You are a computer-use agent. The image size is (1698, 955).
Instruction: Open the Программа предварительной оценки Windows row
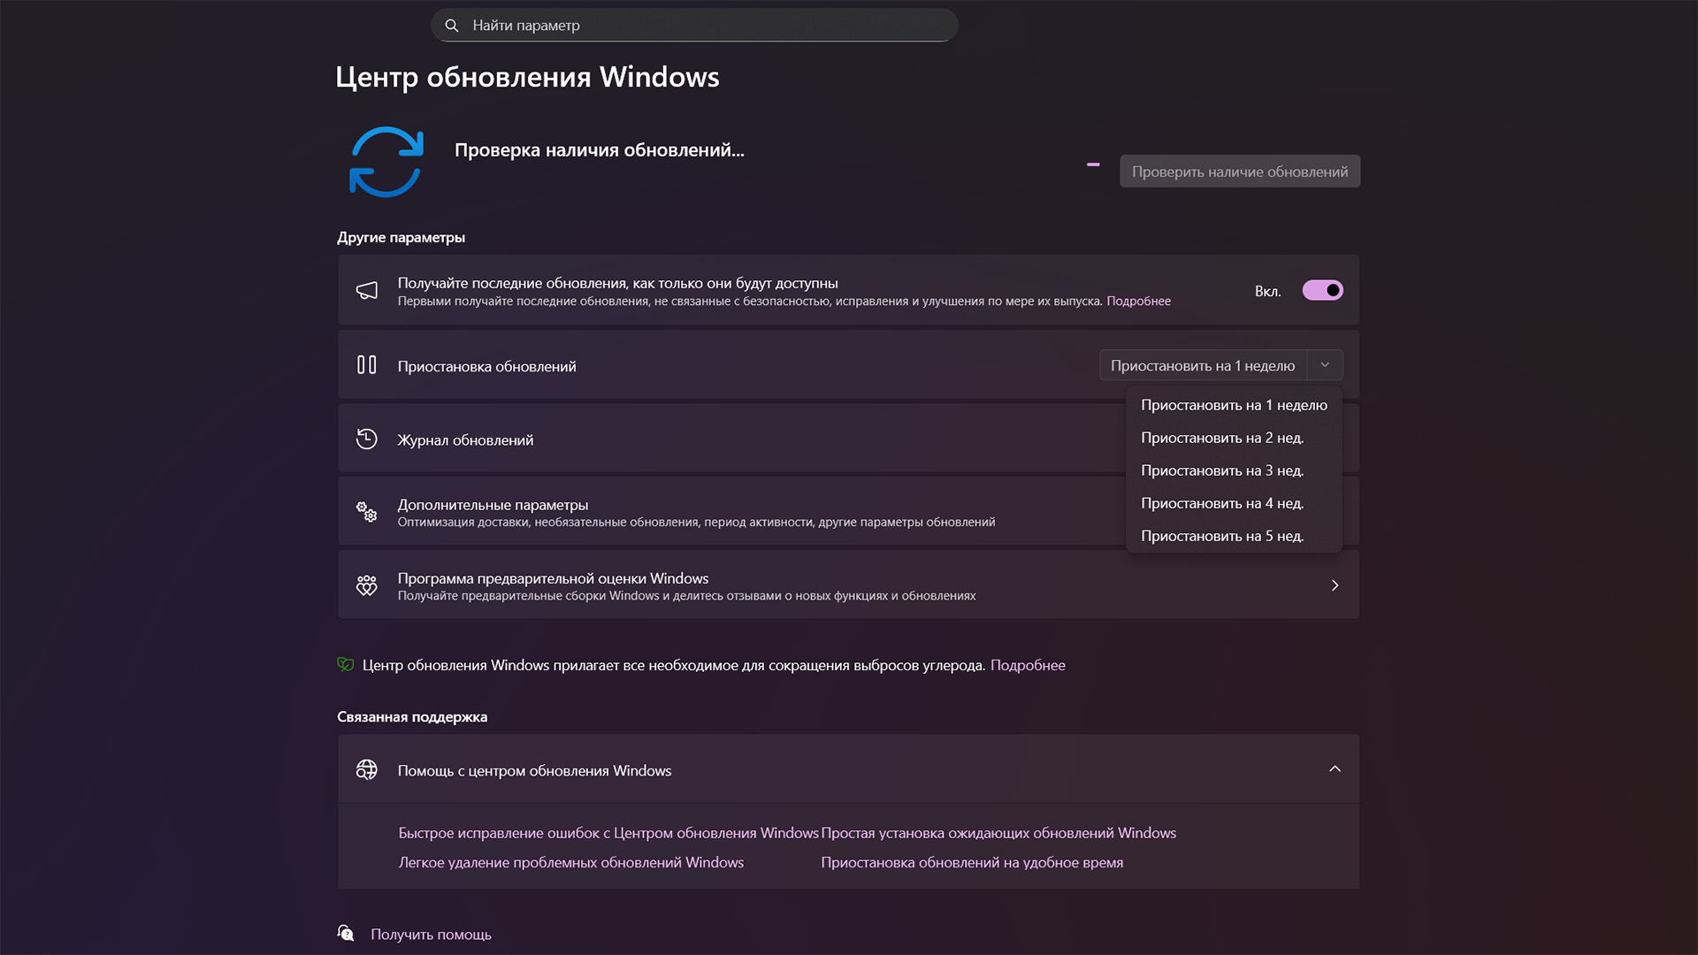click(x=848, y=585)
